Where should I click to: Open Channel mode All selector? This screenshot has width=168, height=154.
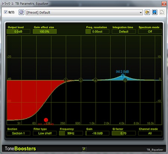[x=150, y=133]
